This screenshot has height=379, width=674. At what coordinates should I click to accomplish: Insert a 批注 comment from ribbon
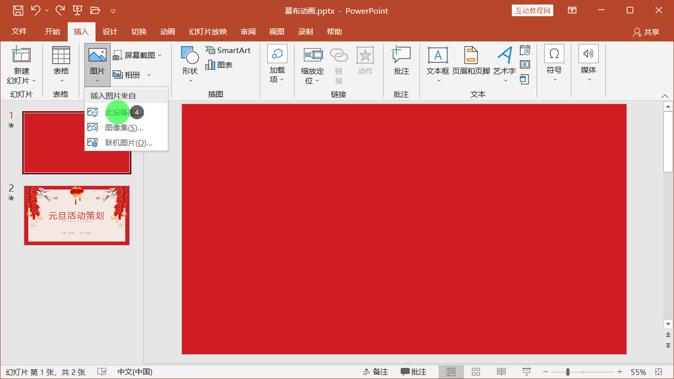tap(401, 61)
